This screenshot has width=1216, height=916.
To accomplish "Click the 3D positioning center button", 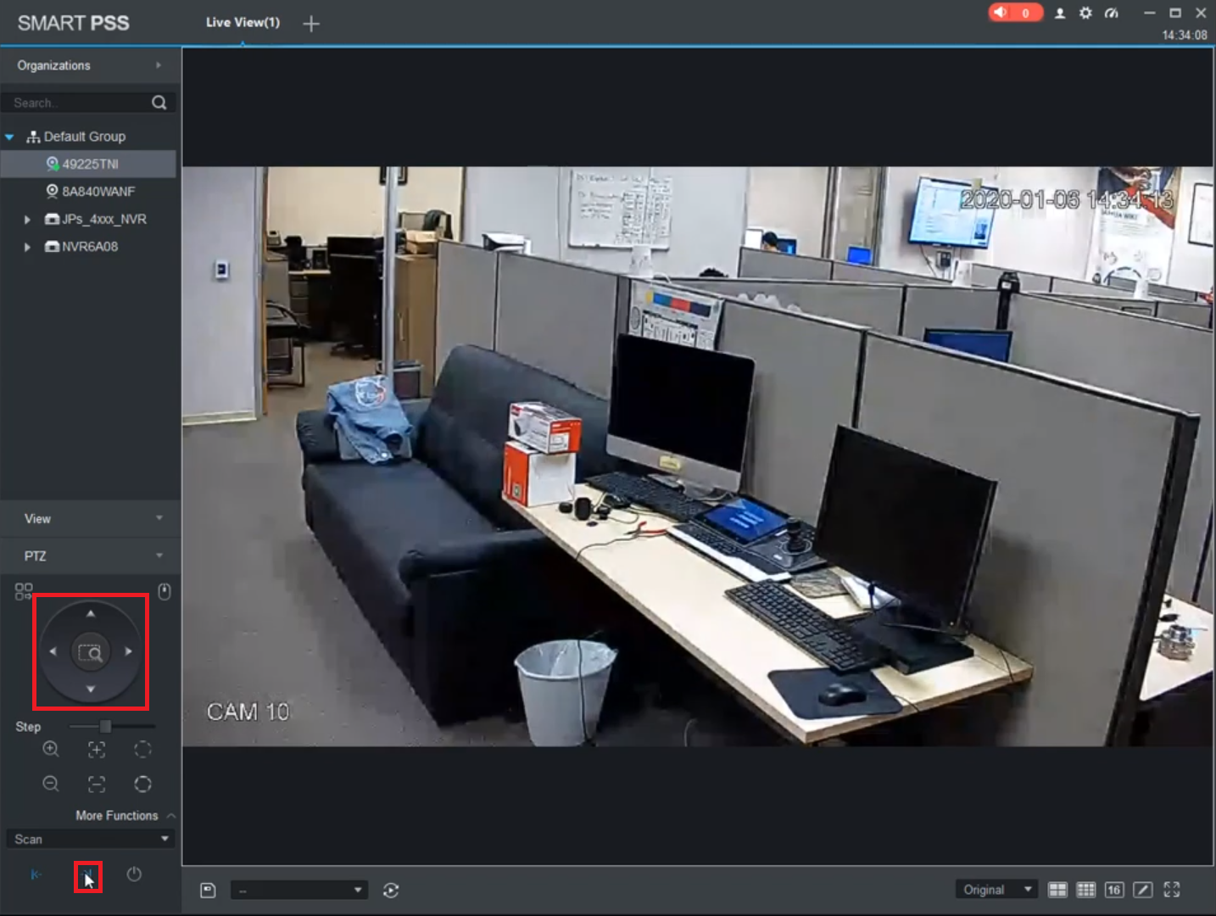I will pyautogui.click(x=90, y=652).
